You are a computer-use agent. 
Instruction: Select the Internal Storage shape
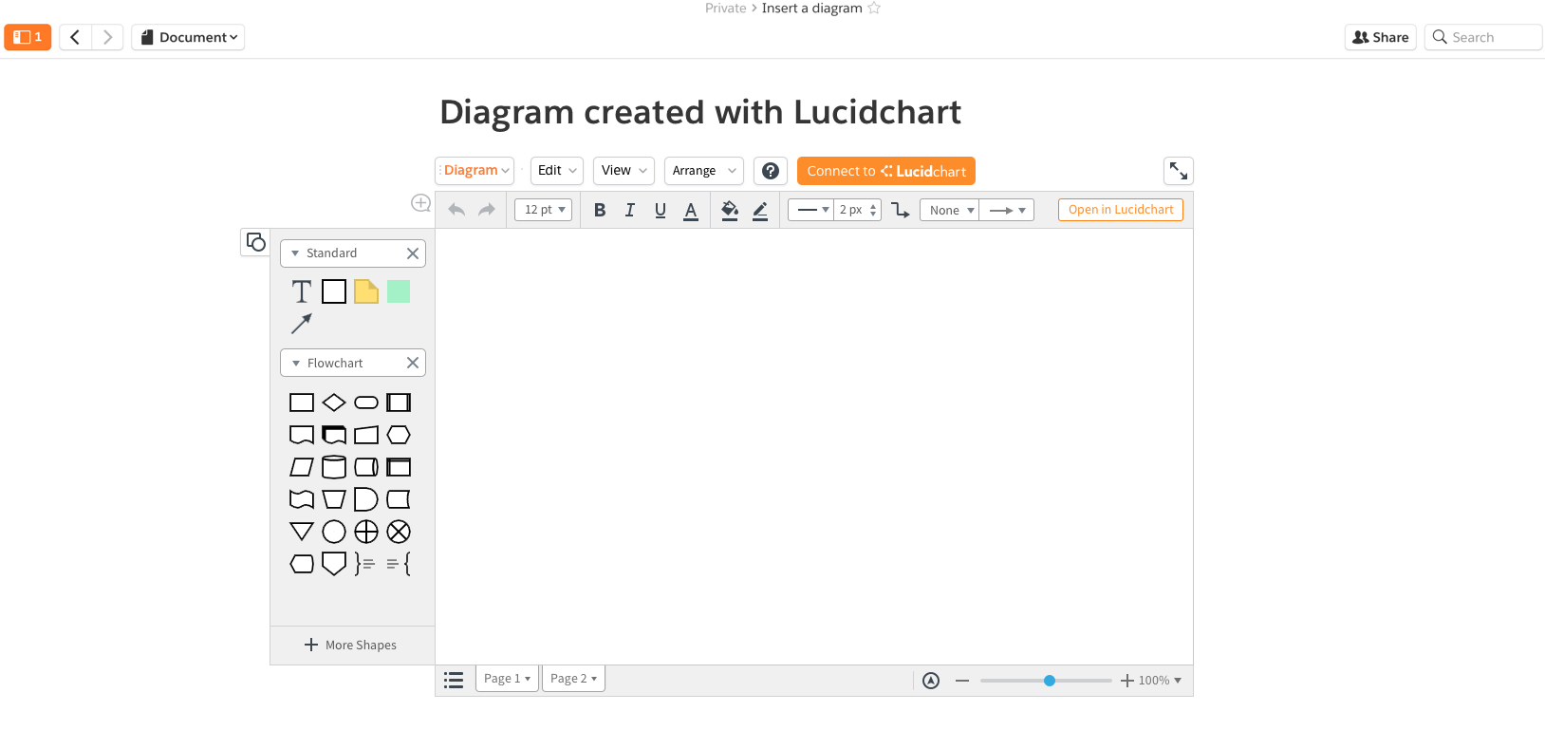click(x=399, y=467)
